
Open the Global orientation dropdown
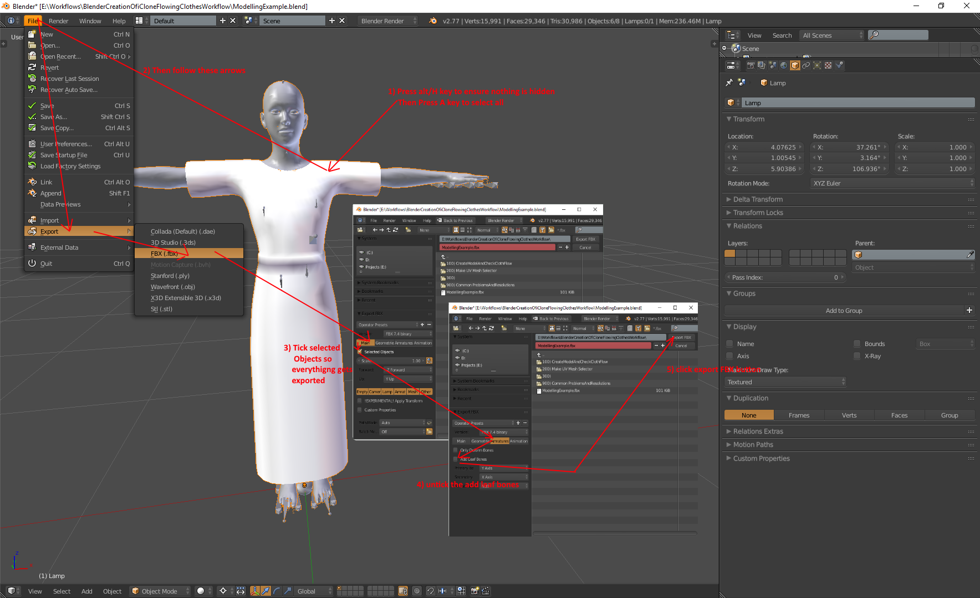coord(314,591)
